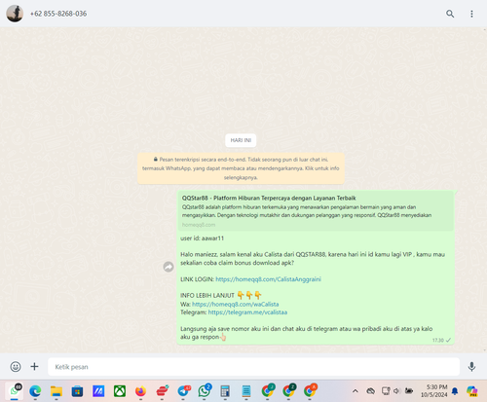
Task: Expand hidden system tray icons chevron
Action: 356,391
